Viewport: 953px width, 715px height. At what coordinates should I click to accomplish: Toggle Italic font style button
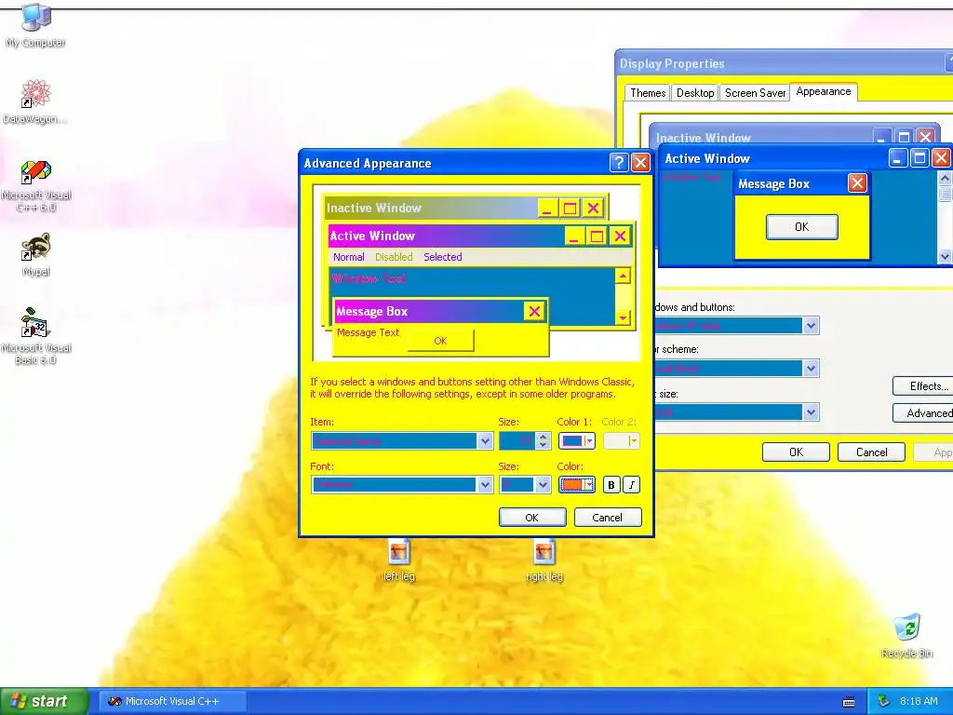click(x=632, y=484)
